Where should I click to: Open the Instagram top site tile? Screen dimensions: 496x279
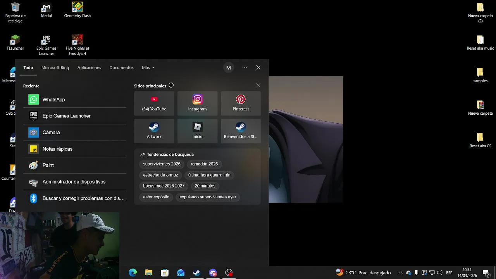click(198, 103)
